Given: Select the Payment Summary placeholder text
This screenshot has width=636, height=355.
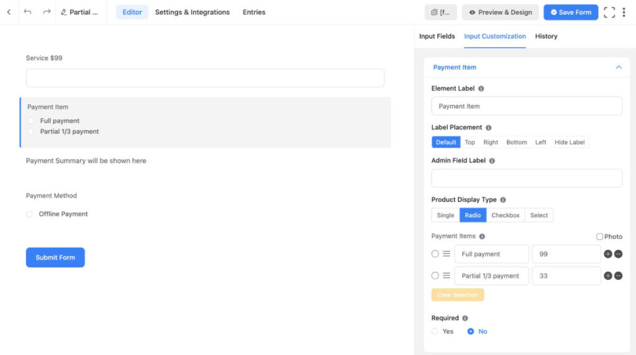Looking at the screenshot, I should pos(86,160).
